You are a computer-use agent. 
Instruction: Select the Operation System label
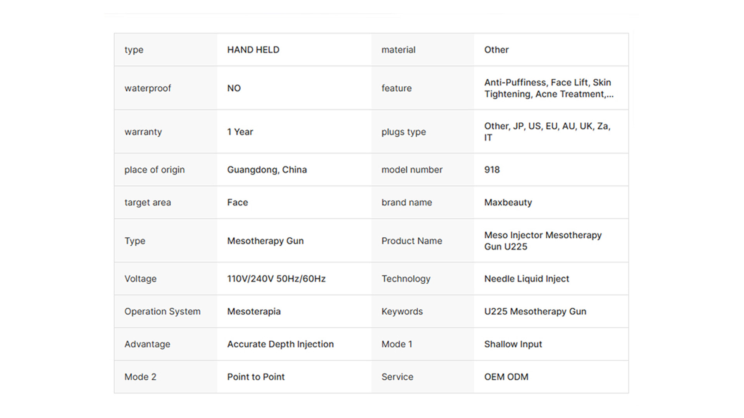click(162, 312)
